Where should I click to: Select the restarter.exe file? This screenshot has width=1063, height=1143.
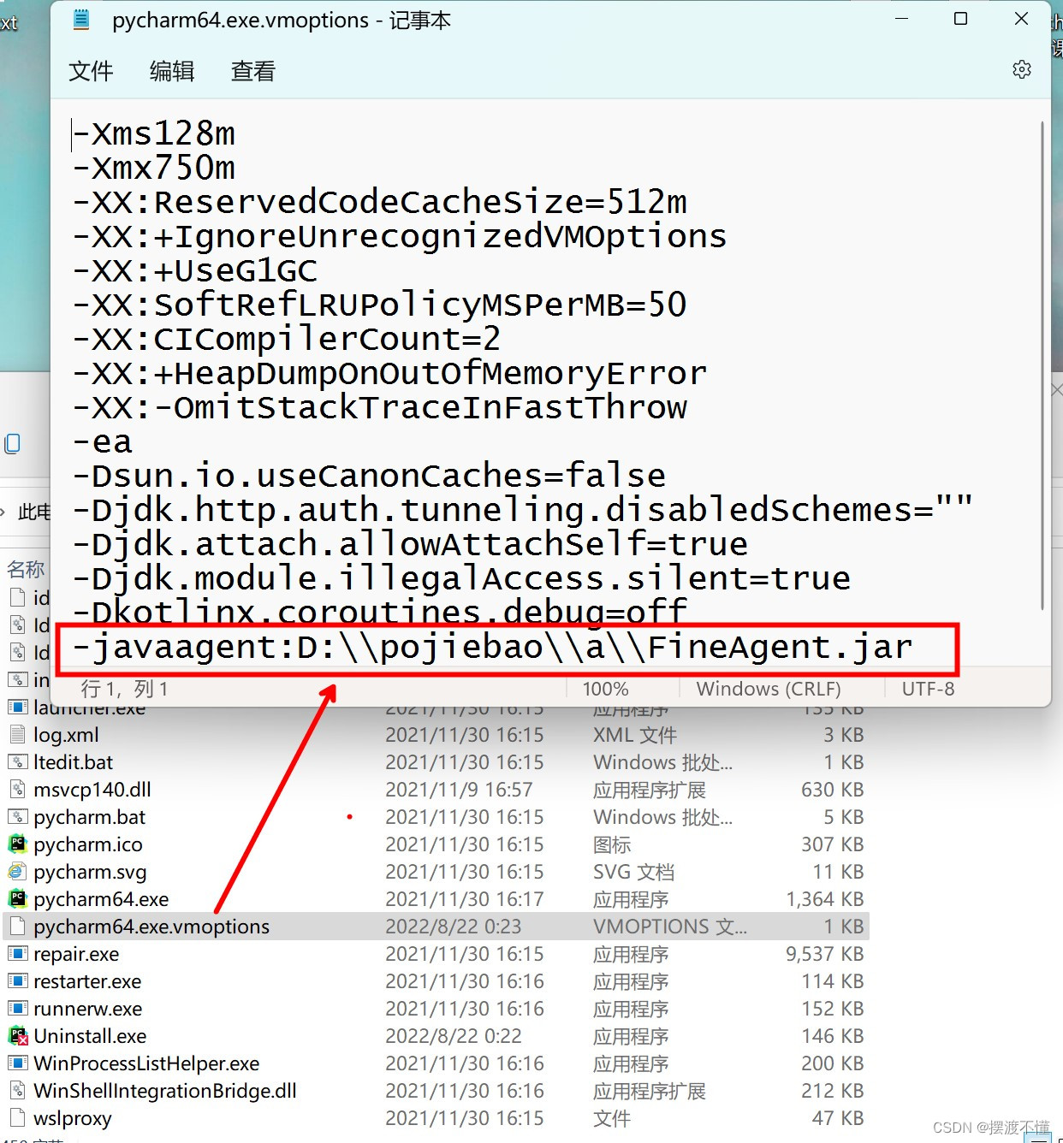pyautogui.click(x=87, y=981)
